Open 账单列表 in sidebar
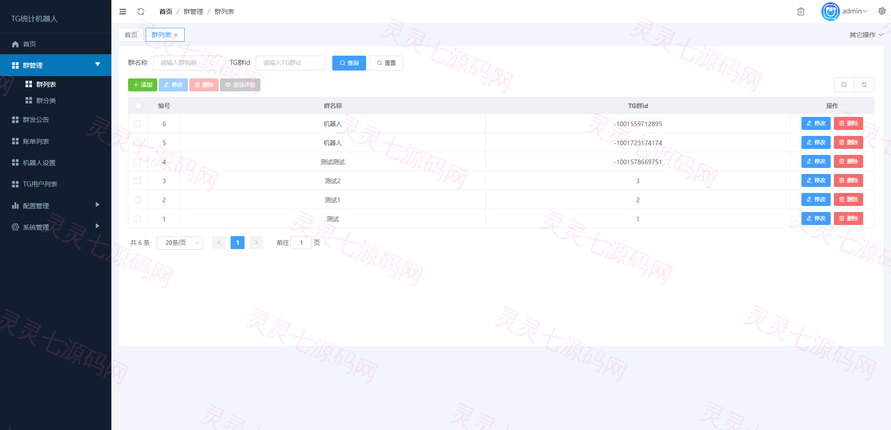Image resolution: width=891 pixels, height=430 pixels. pyautogui.click(x=56, y=141)
